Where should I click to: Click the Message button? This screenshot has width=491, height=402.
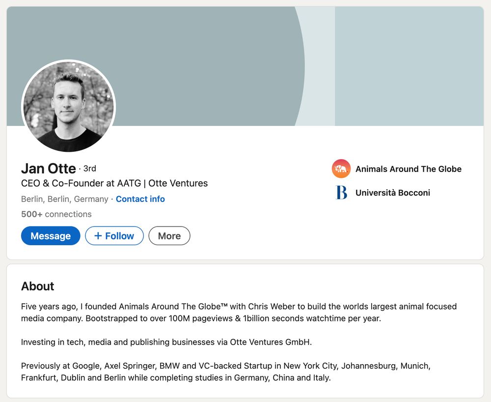coord(51,235)
